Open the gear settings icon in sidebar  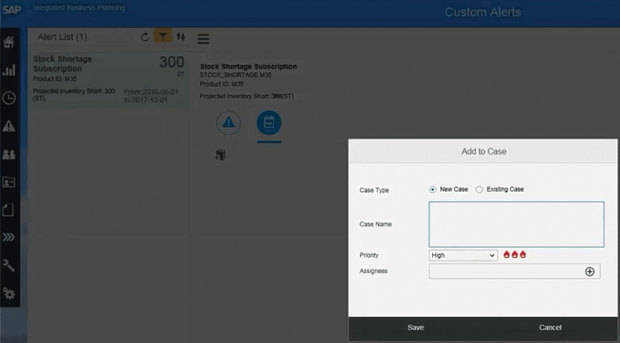coord(9,293)
